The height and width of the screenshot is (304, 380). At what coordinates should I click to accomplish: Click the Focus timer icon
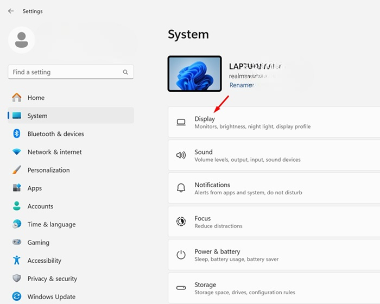tap(181, 221)
